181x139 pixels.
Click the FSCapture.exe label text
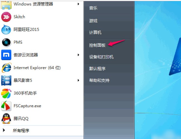pyautogui.click(x=27, y=106)
